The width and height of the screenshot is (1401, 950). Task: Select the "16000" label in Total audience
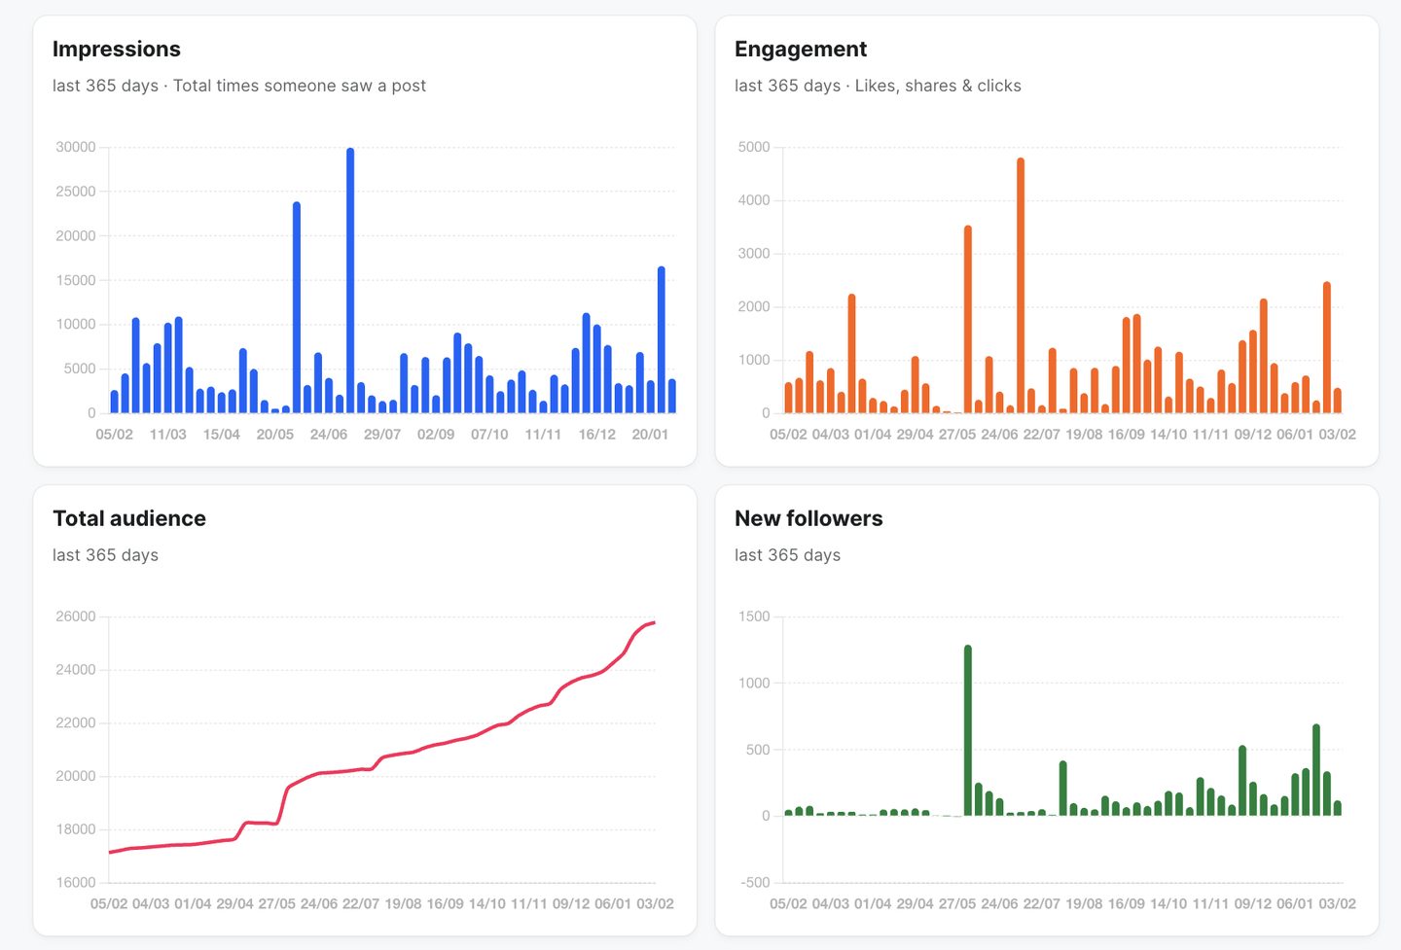pos(76,883)
